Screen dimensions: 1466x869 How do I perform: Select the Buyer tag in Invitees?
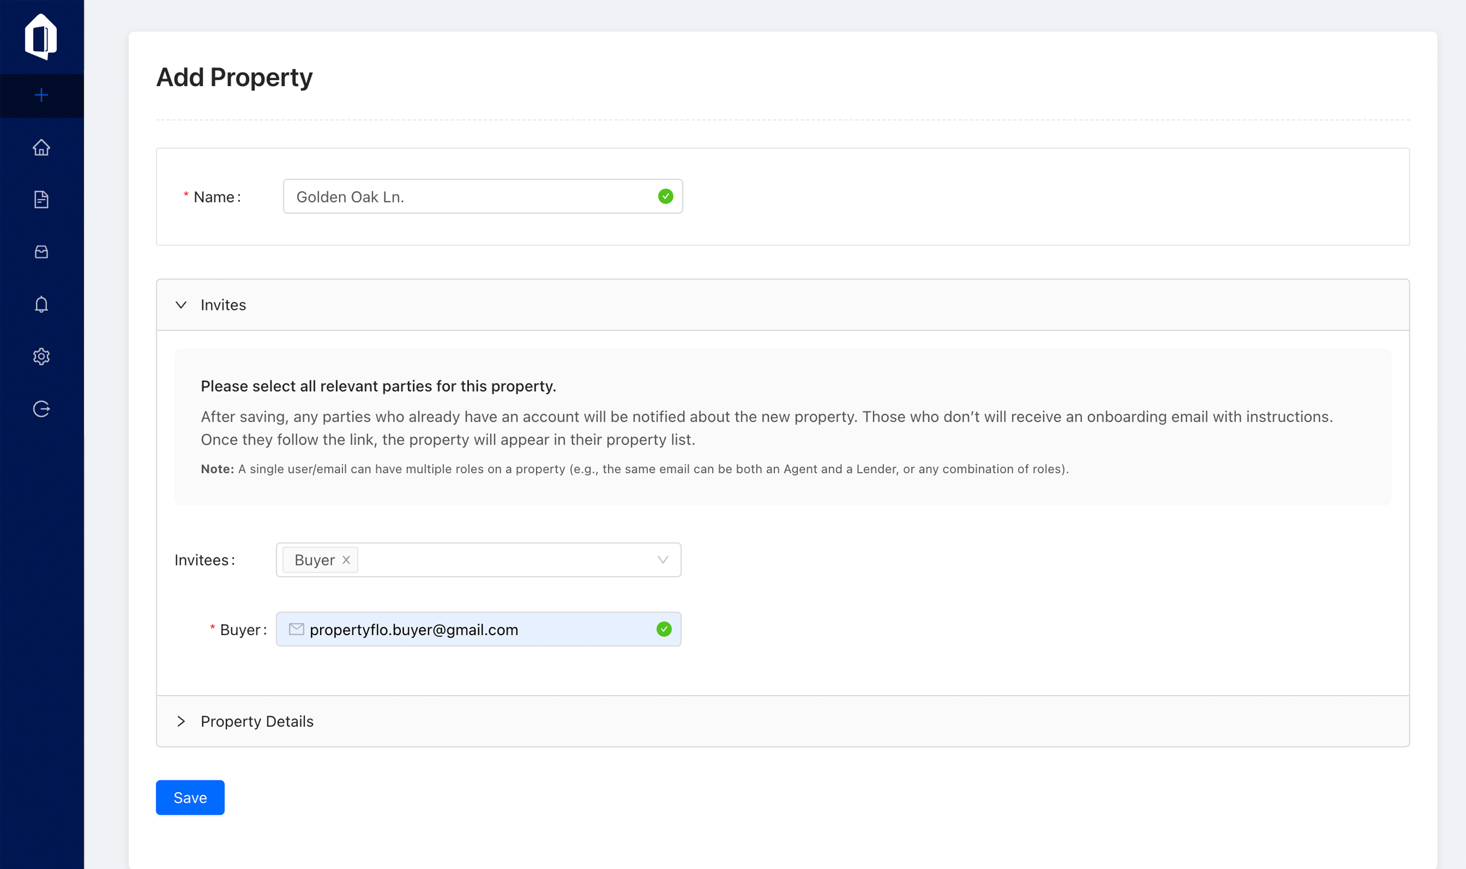click(314, 559)
